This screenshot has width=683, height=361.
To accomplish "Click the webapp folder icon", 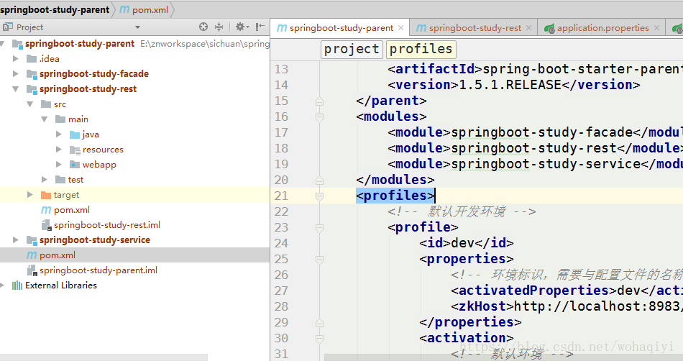I will click(75, 165).
